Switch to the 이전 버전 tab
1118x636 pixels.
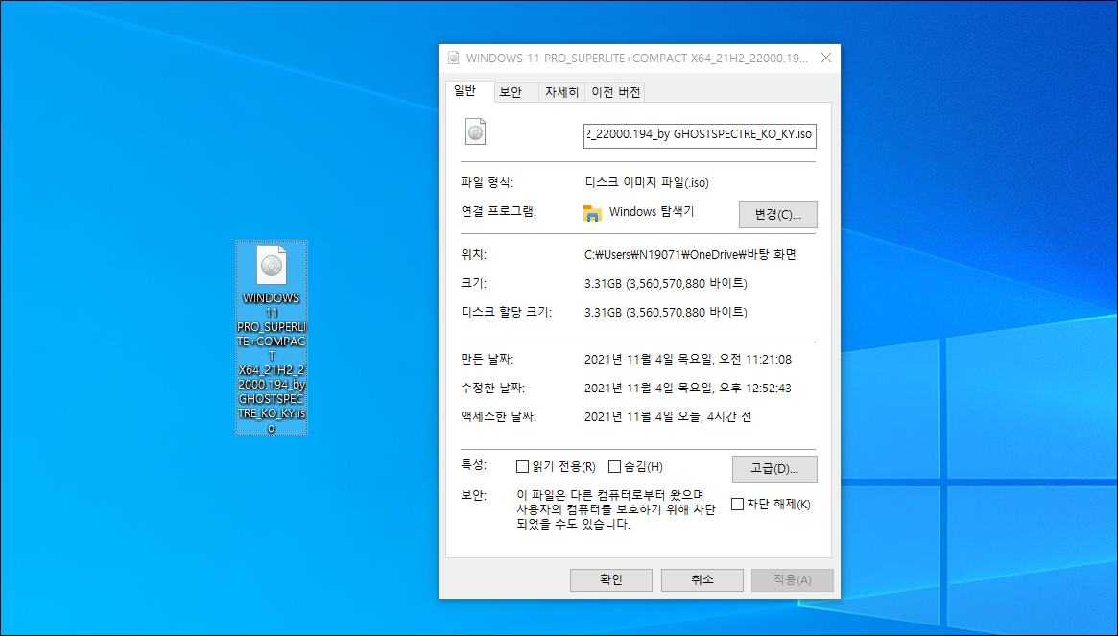(615, 93)
